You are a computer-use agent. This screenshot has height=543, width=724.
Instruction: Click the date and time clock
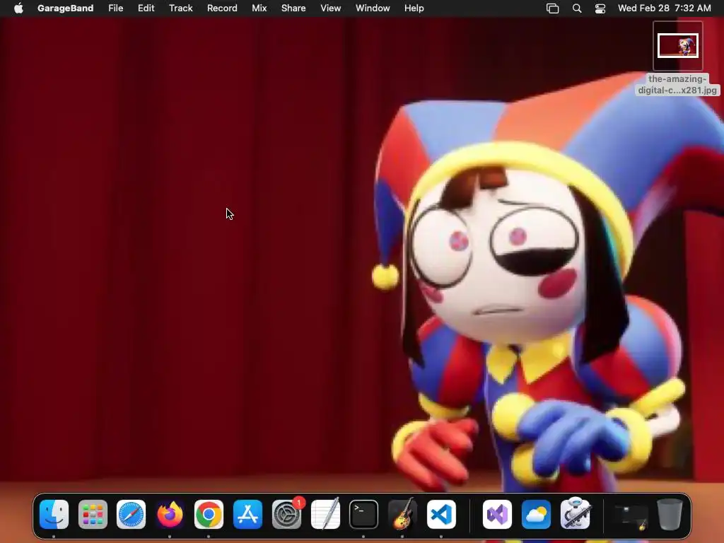pos(665,8)
